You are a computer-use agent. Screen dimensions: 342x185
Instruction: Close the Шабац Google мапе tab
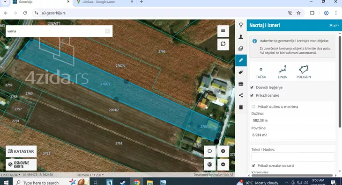click(132, 2)
